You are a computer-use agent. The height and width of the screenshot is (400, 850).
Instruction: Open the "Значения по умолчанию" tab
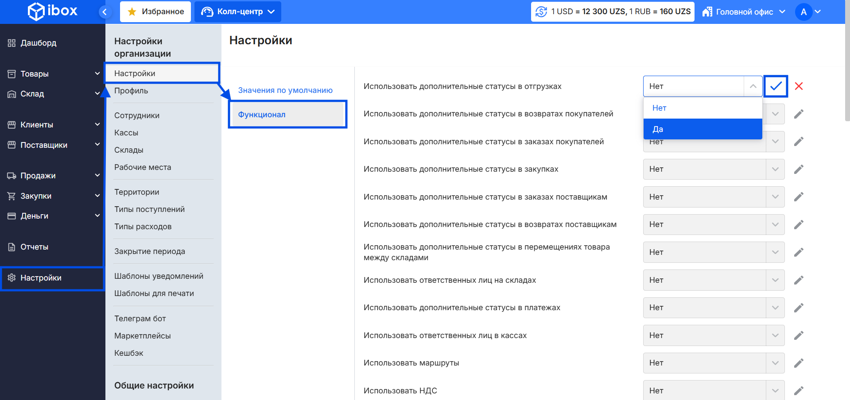(285, 90)
